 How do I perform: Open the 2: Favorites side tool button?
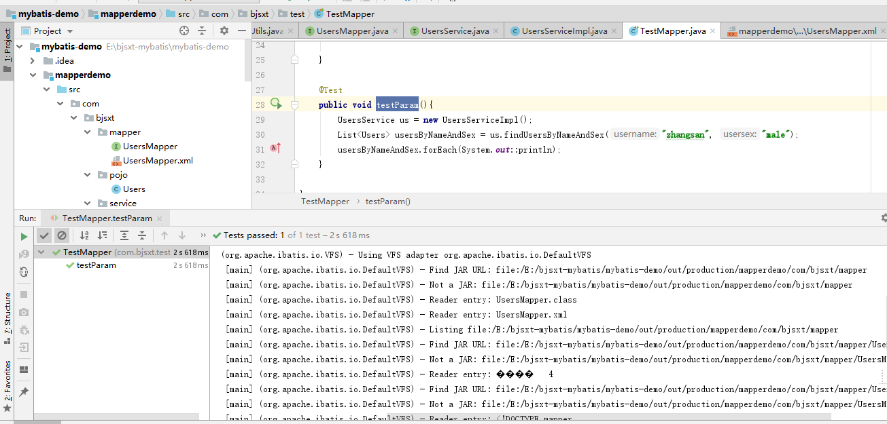[7, 387]
